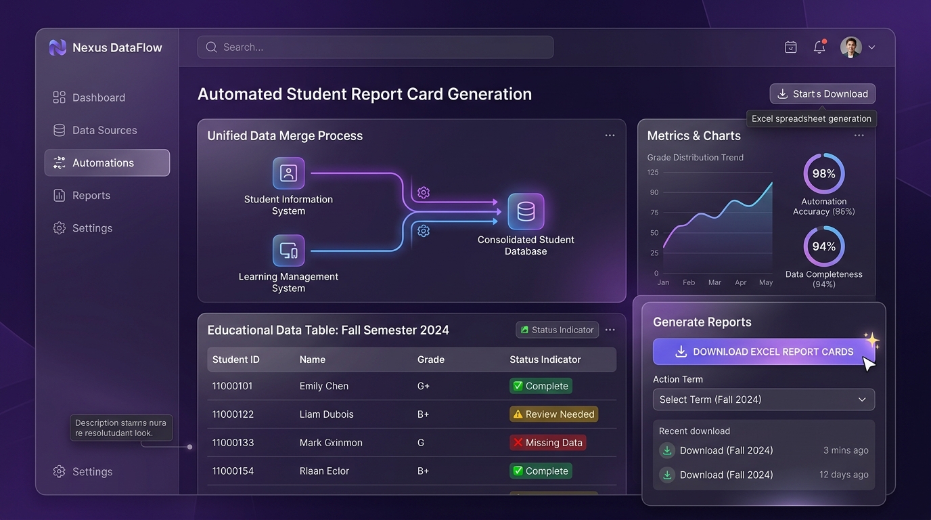Click the Missing Data status badge

point(547,443)
